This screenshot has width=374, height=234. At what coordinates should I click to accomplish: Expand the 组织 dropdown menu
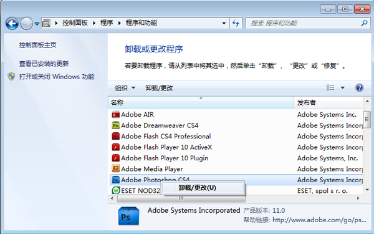coord(125,88)
